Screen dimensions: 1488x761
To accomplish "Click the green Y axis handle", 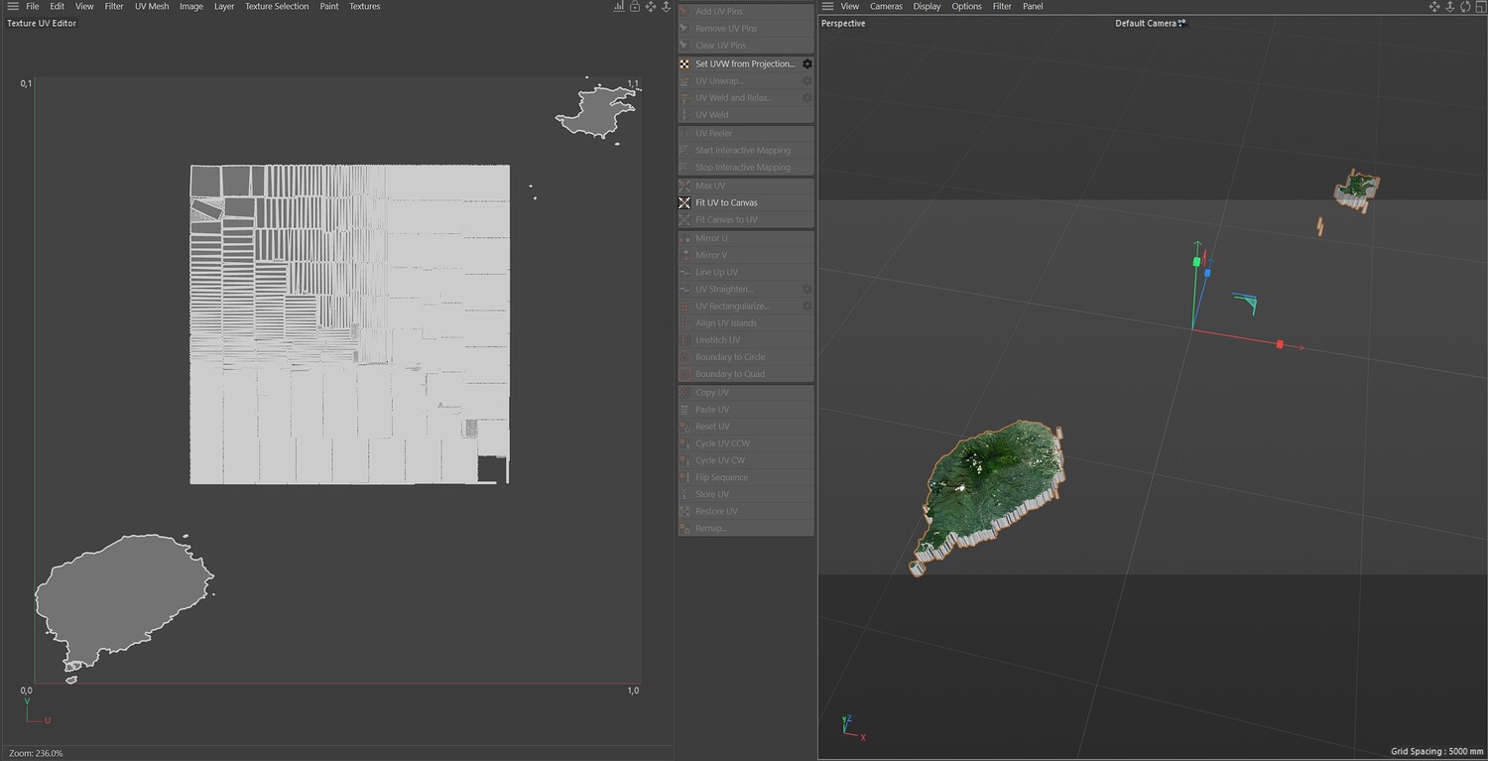I will (1197, 262).
